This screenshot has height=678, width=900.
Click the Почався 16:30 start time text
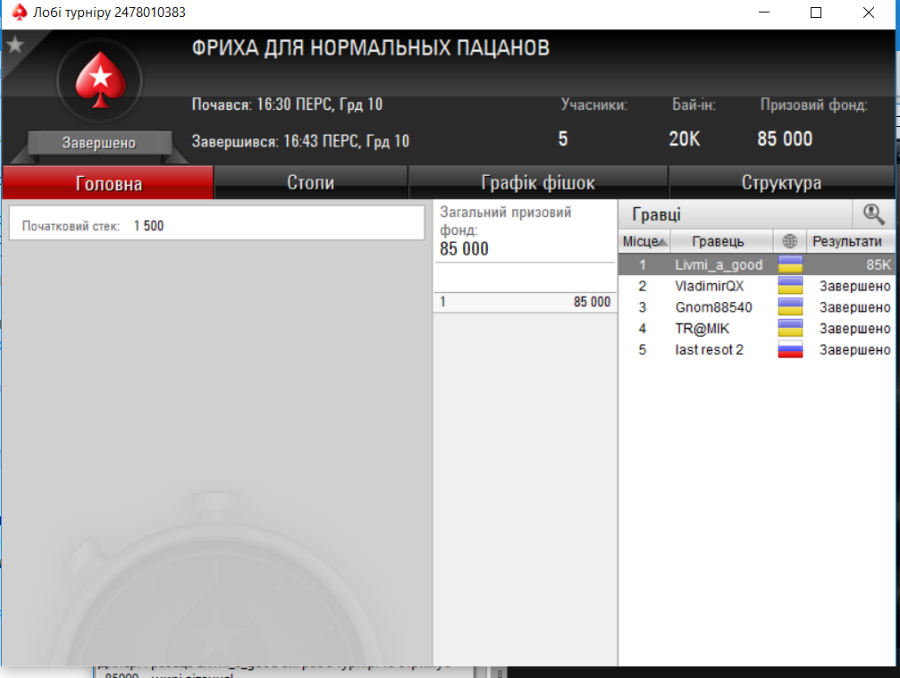[287, 105]
